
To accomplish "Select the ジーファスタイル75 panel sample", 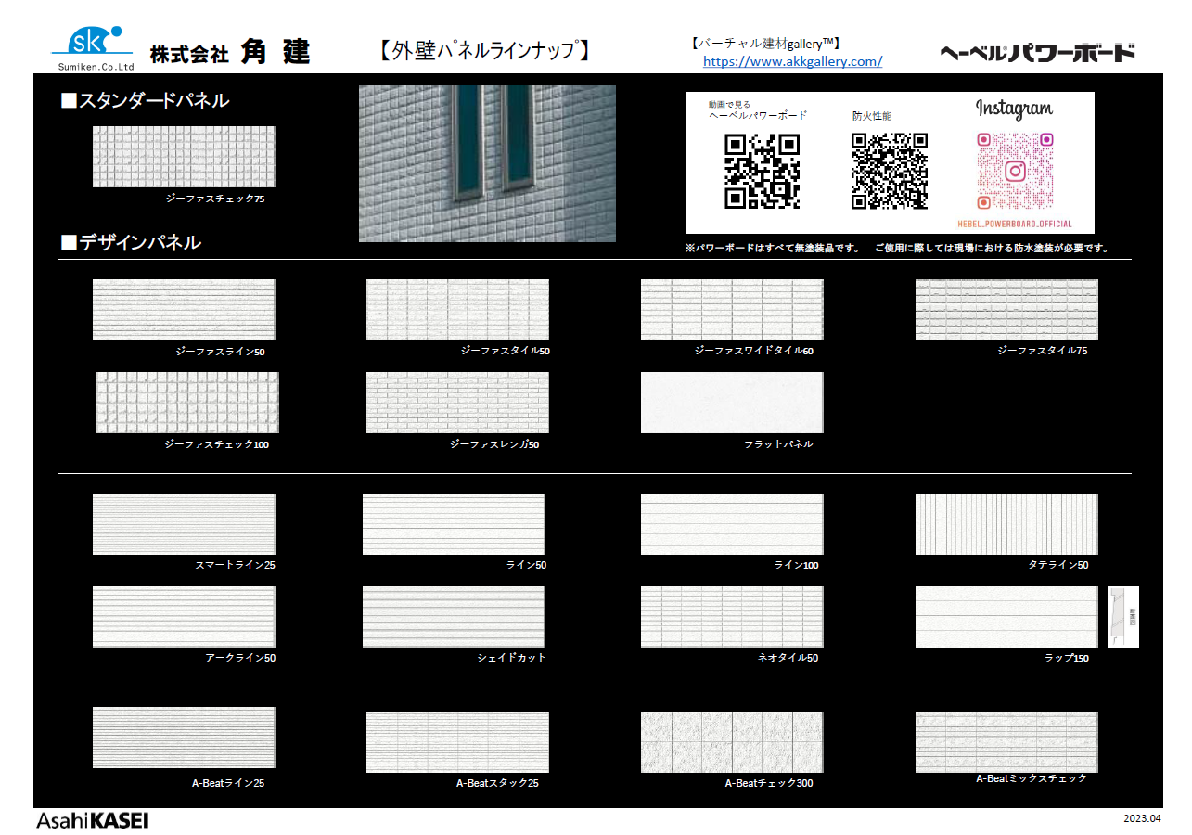I will [1006, 310].
